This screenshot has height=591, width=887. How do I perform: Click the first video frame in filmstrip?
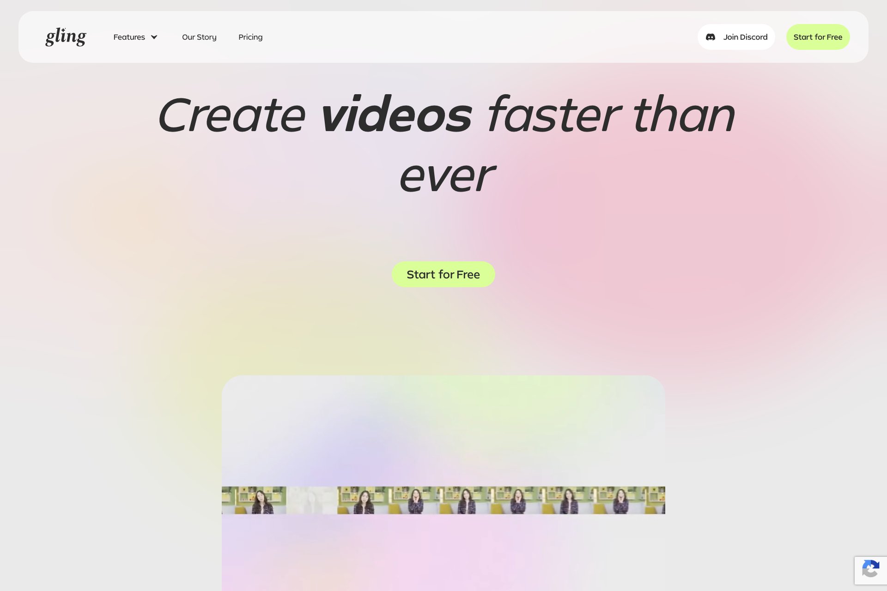[x=254, y=500]
